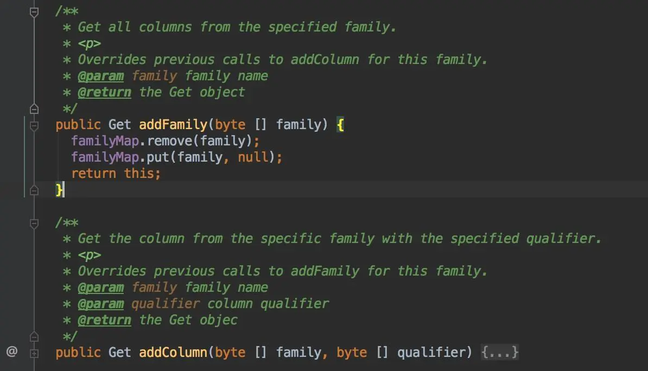Click the null keyword in familyMap.put call
Screen dimensions: 648x371
[x=253, y=157]
